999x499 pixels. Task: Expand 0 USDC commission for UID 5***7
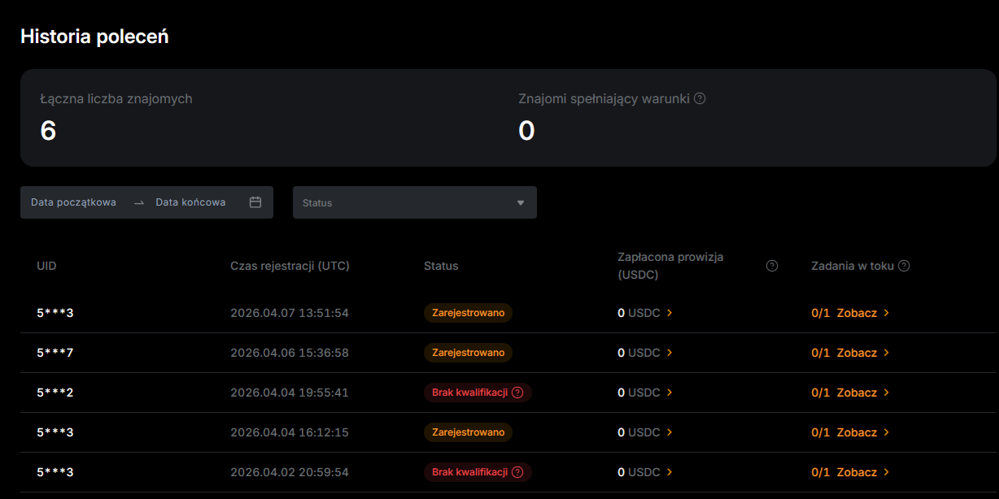[x=646, y=353]
